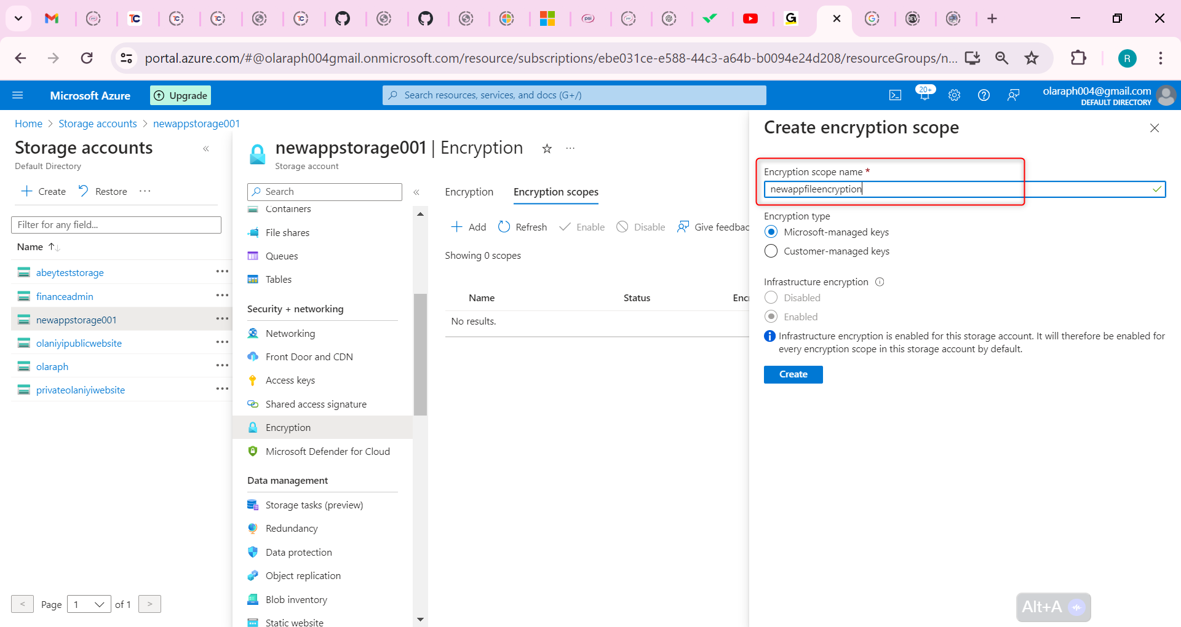Show info for Infrastructure encryption
Viewport: 1181px width, 627px height.
pyautogui.click(x=880, y=282)
